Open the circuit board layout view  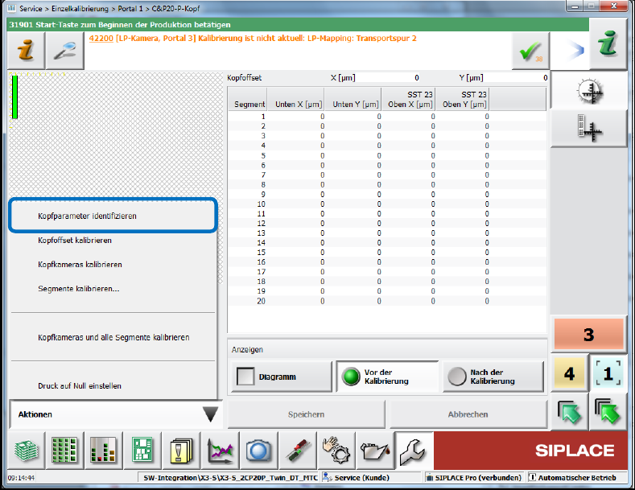(142, 450)
